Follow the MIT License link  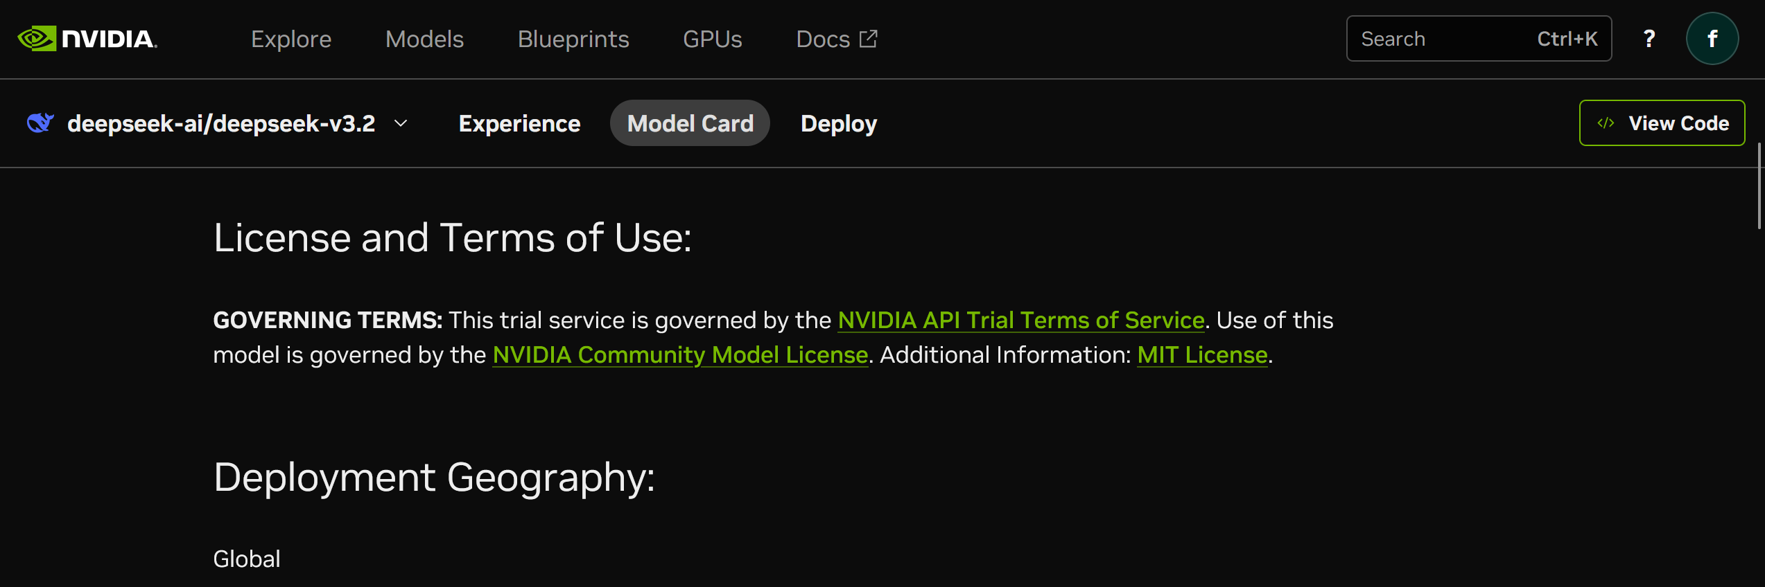(1202, 354)
